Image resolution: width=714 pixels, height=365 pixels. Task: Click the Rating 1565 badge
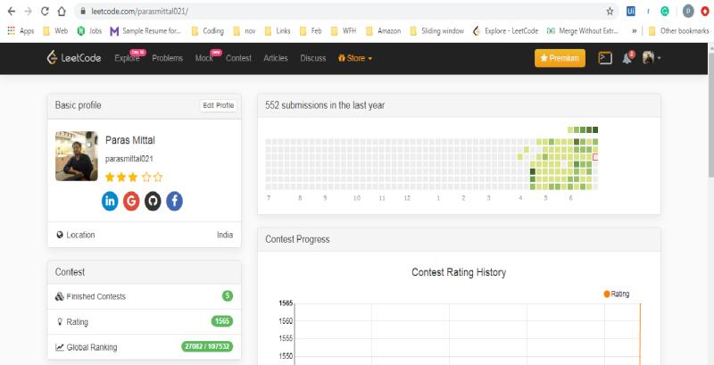tap(222, 321)
